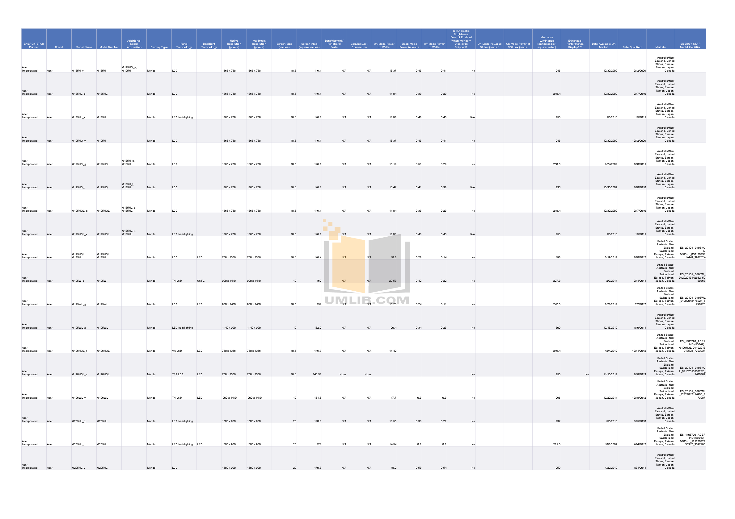The width and height of the screenshot is (735, 519).
Task: Select 'On Mode Power at 300 Lux' header
Action: click(x=518, y=45)
